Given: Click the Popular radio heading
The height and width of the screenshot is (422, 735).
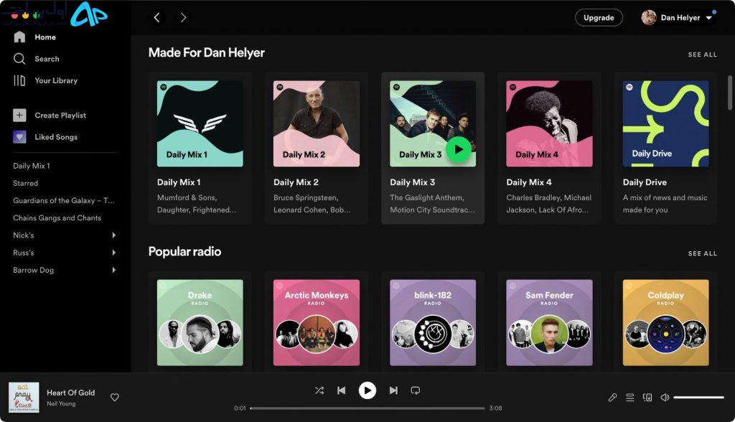Looking at the screenshot, I should [184, 251].
